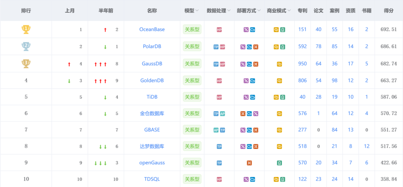Click the blue cloud icon in the GoldenDB row
The image size is (403, 187).
click(x=253, y=81)
